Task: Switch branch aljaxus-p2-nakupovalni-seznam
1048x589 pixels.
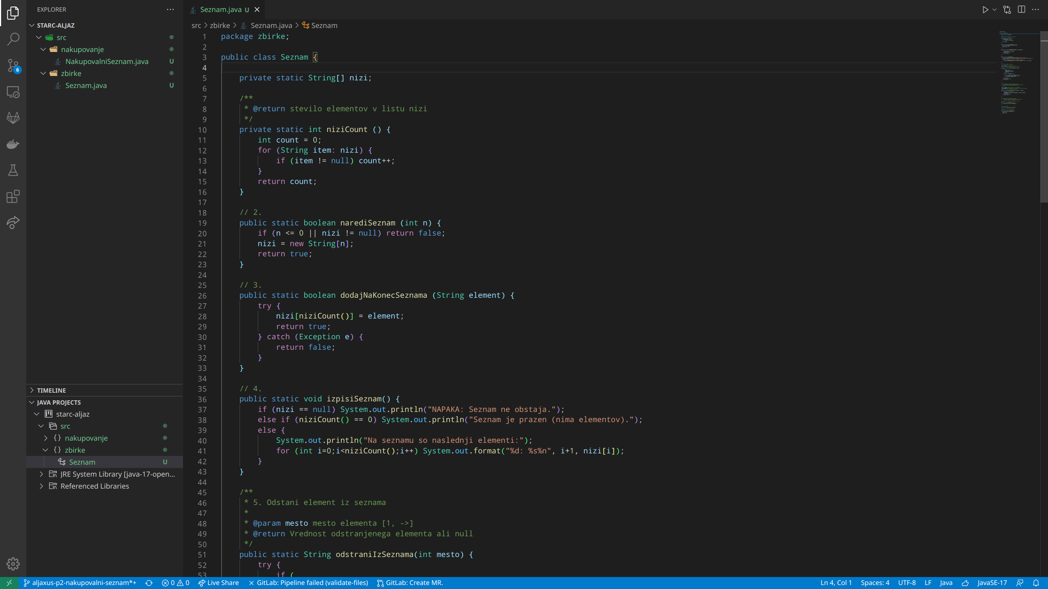Action: tap(80, 583)
